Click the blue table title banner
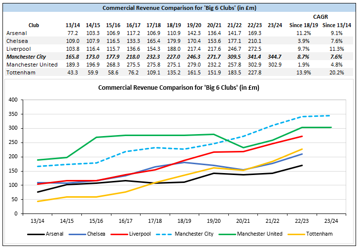Screen dimensions: 360x247 [180, 8]
